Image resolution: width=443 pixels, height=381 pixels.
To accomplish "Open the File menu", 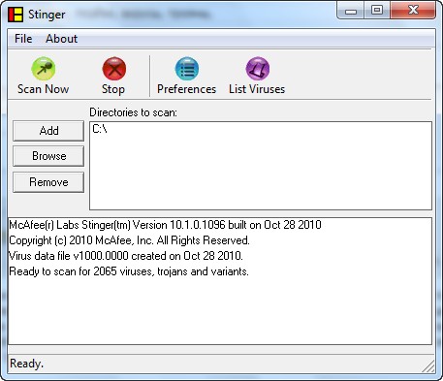I will pyautogui.click(x=23, y=39).
